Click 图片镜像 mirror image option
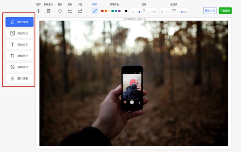This screenshot has height=152, width=241. (20, 78)
